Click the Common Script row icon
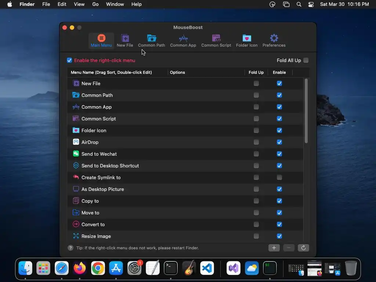This screenshot has height=282, width=376. [x=76, y=119]
